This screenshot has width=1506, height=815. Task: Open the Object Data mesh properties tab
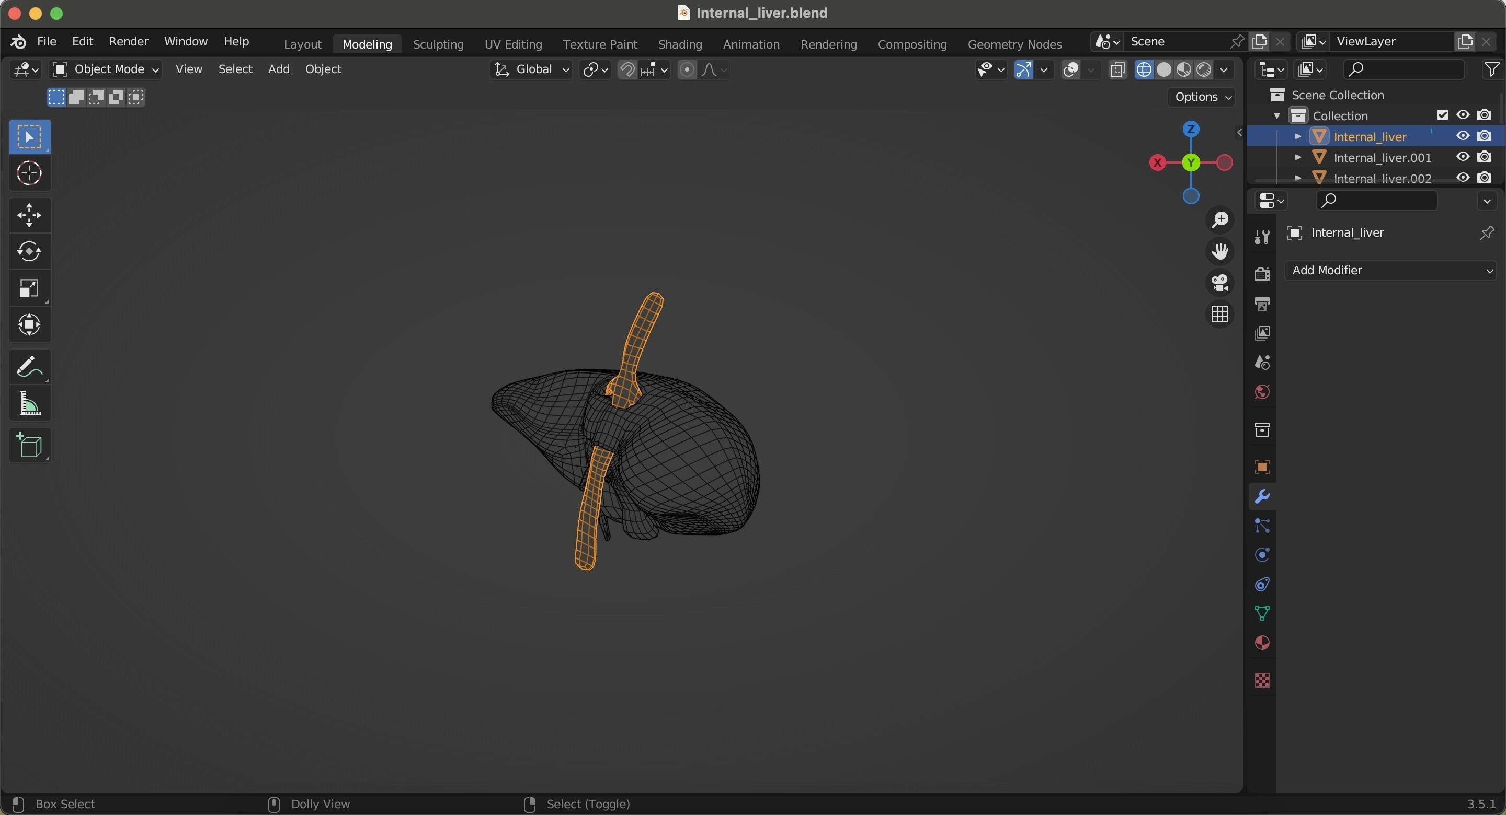(x=1262, y=613)
